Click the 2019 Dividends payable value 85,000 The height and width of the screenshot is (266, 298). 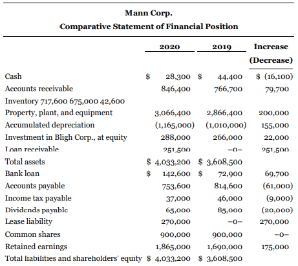pyautogui.click(x=229, y=210)
